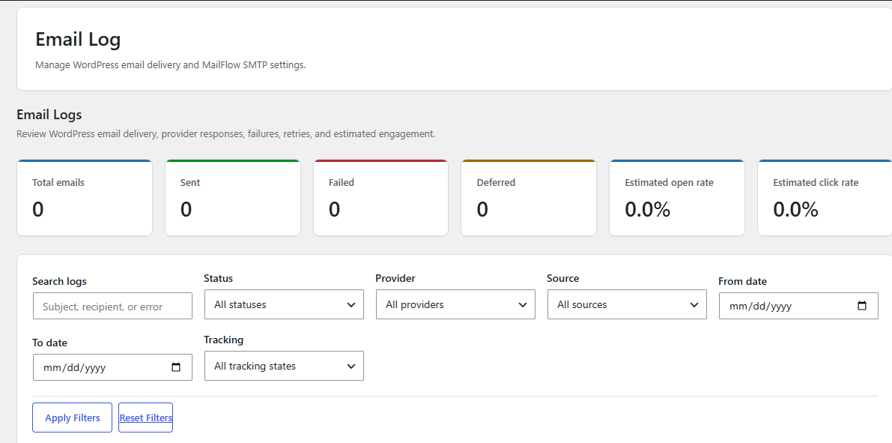Screen dimensions: 892x443
Task: Select the Estimated click rate card
Action: click(x=825, y=198)
